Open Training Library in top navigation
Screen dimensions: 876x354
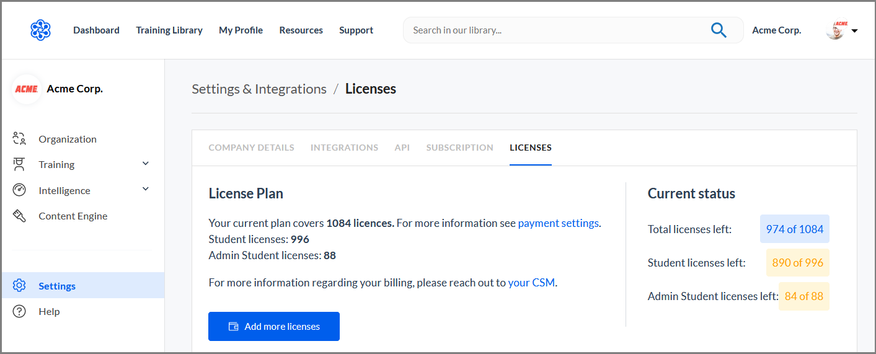[x=169, y=30]
